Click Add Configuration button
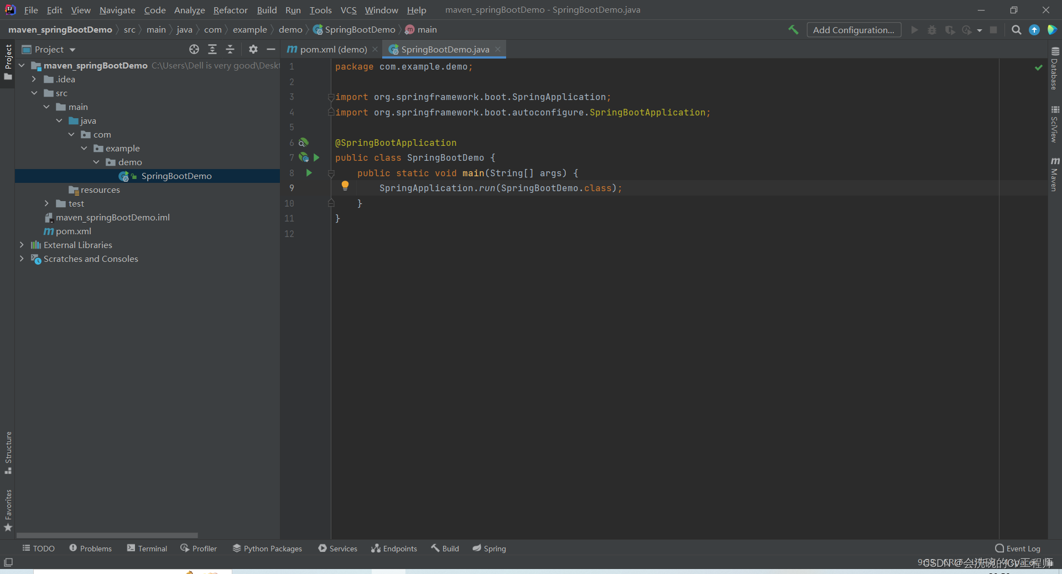This screenshot has height=574, width=1062. pyautogui.click(x=853, y=30)
